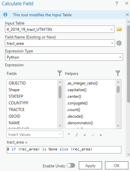Dismiss the 'This tool modifies' banner
This screenshot has width=130, height=171.
point(127,15)
